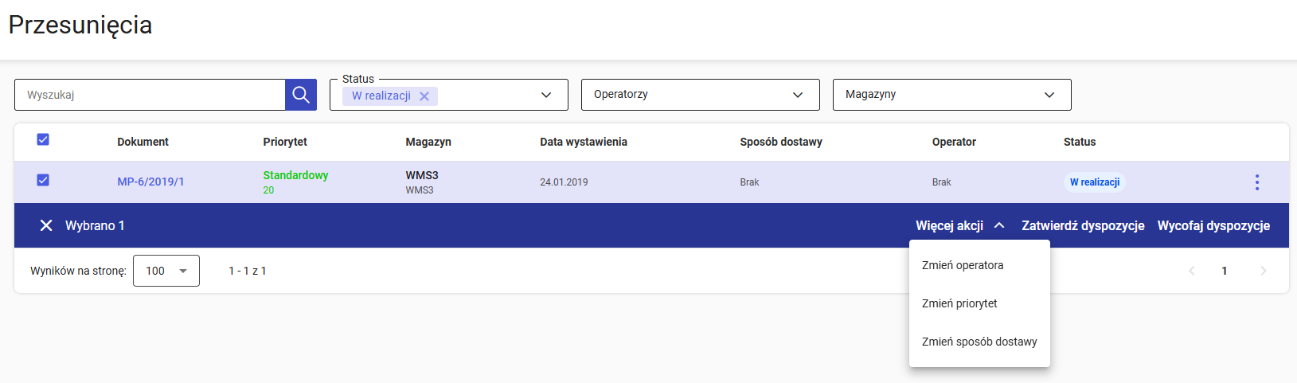Focus the 'Wyszukaj' search field
Viewport: 1297px width, 383px height.
[x=150, y=95]
